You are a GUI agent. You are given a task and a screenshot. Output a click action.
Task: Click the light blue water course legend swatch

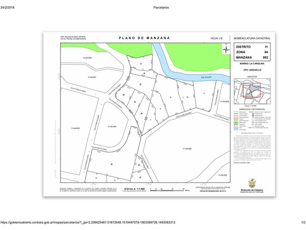click(236, 130)
